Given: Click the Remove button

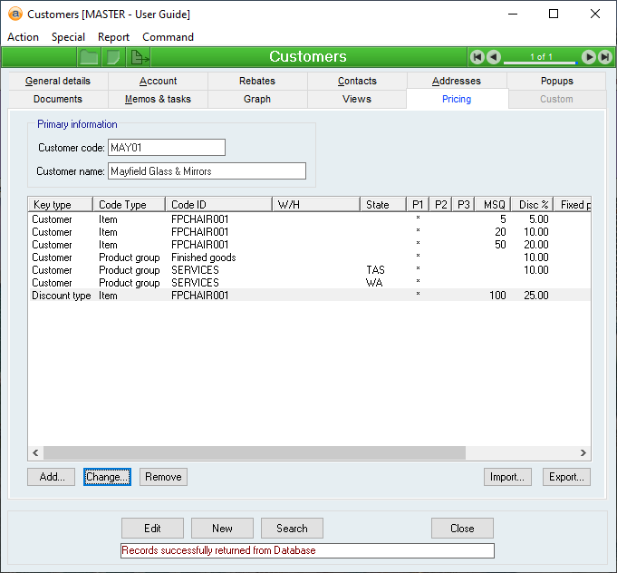Looking at the screenshot, I should click(x=163, y=477).
